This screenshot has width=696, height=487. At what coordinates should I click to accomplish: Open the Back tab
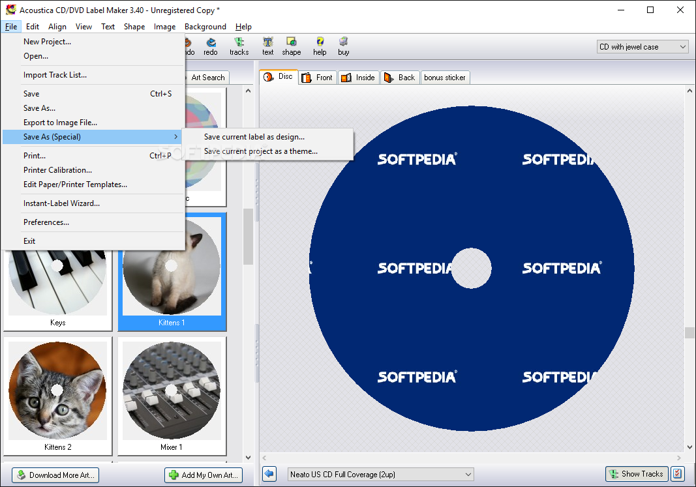click(x=400, y=77)
